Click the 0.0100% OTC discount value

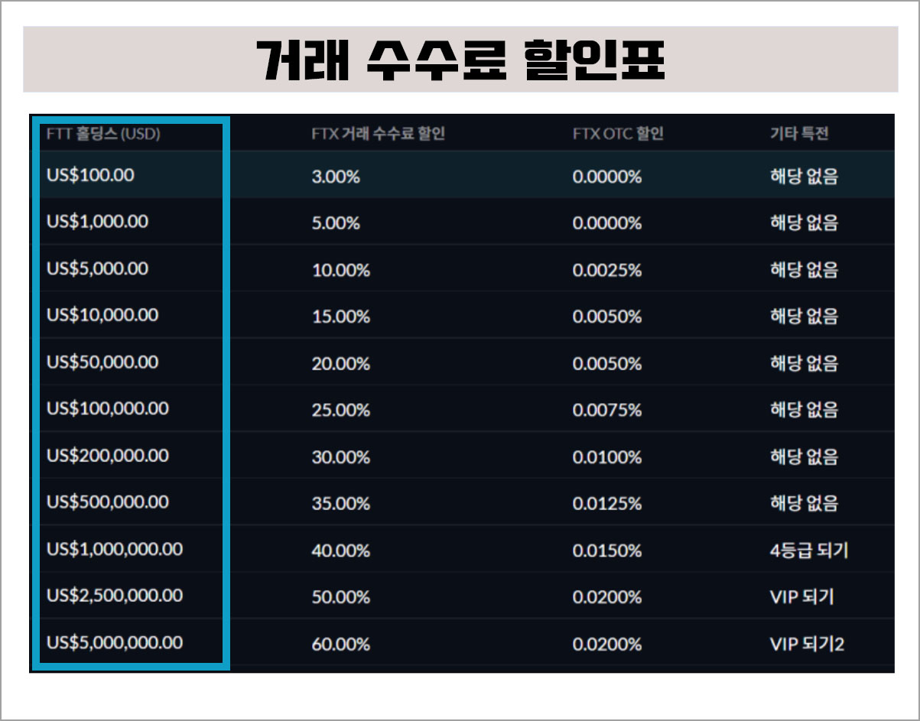[607, 457]
